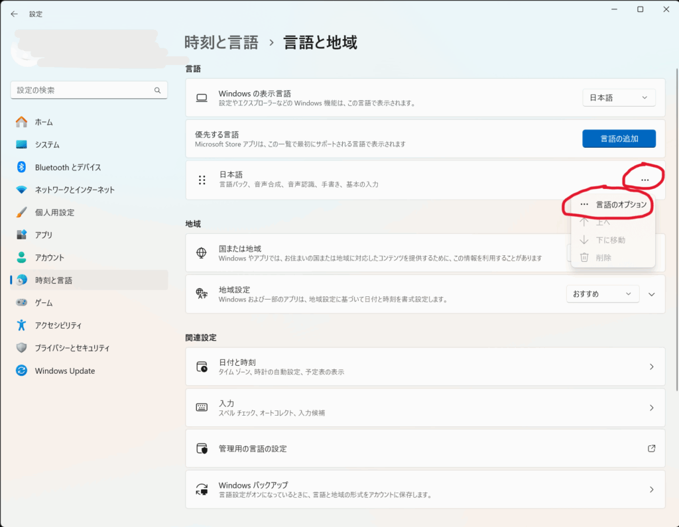The image size is (679, 527).
Task: Open the three-dot menu for 日本語
Action: click(645, 180)
